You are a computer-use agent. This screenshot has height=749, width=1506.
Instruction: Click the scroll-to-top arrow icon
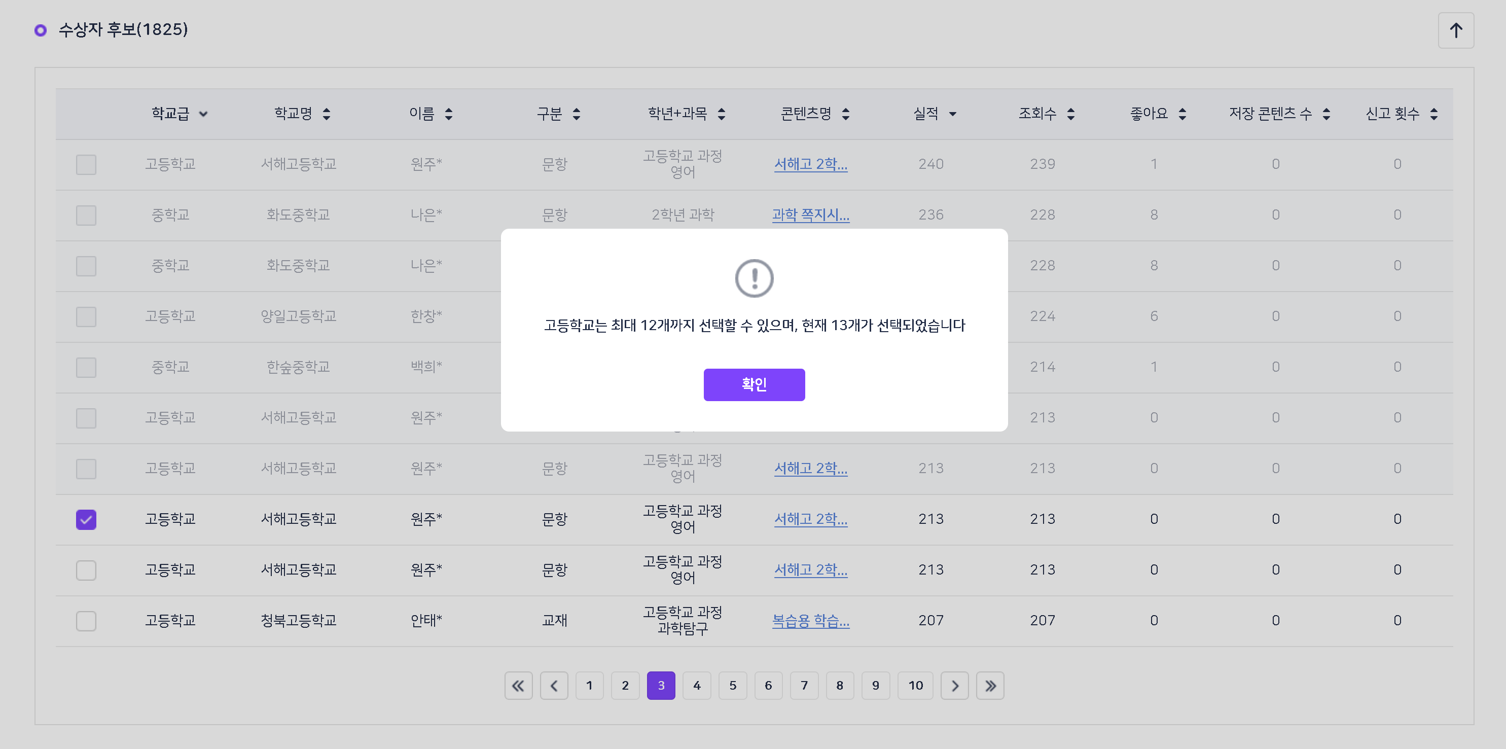coord(1455,30)
